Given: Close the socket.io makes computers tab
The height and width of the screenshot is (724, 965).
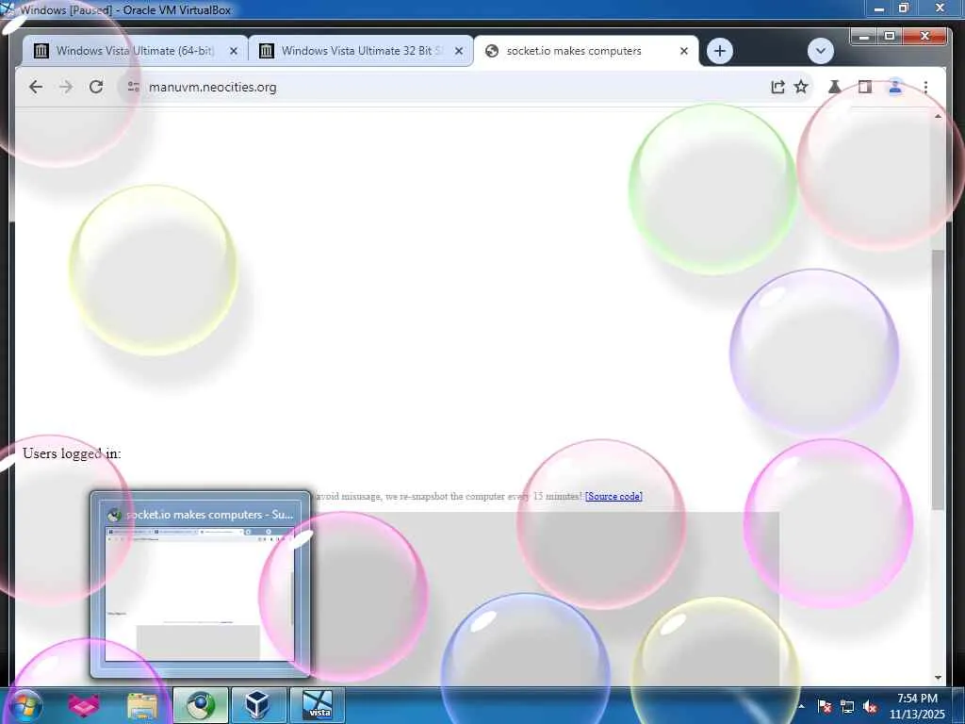Looking at the screenshot, I should point(684,51).
